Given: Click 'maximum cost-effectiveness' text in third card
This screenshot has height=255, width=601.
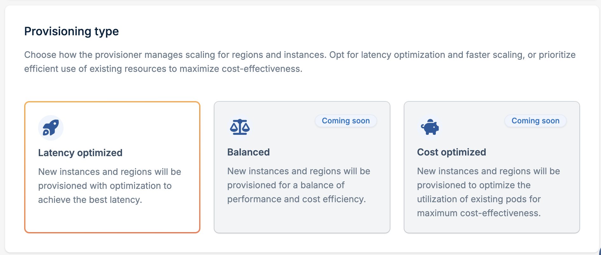Looking at the screenshot, I should tap(479, 213).
